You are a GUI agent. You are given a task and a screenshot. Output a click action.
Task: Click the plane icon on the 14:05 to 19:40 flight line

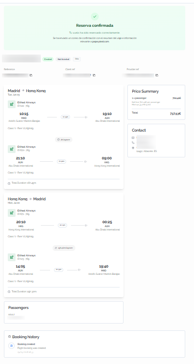[x=79, y=270]
